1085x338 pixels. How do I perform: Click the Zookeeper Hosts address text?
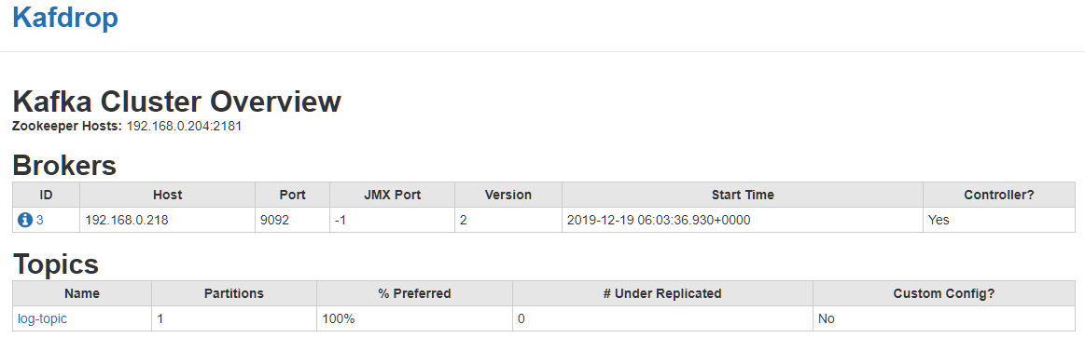click(x=184, y=127)
